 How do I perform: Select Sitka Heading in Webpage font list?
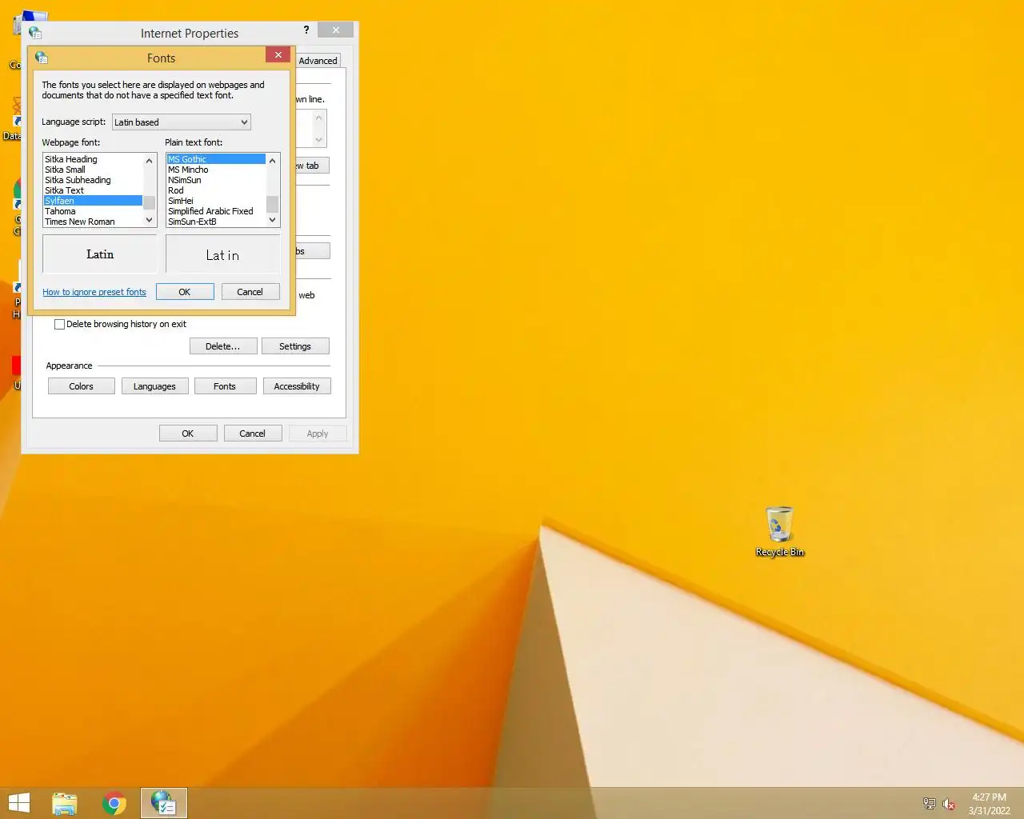(x=93, y=159)
